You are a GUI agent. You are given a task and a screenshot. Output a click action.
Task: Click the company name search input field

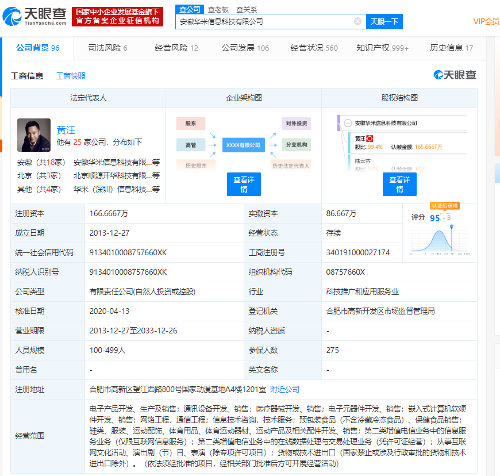point(264,21)
